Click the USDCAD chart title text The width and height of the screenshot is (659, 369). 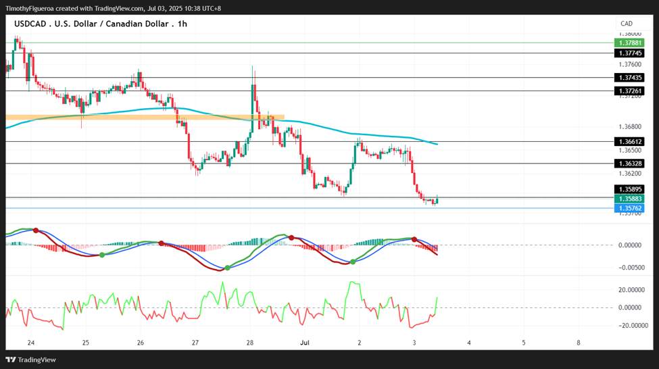click(x=101, y=24)
